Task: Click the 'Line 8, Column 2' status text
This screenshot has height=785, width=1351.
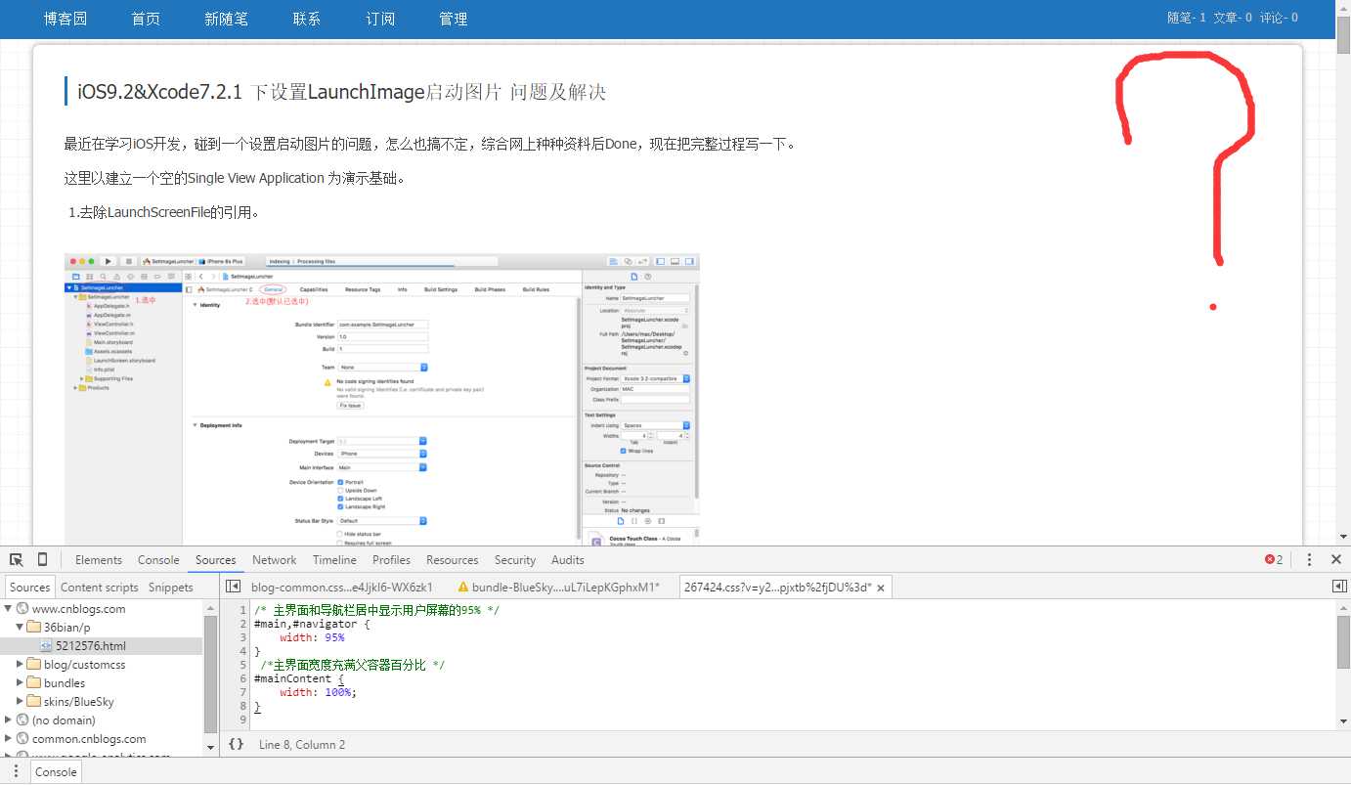Action: (302, 745)
